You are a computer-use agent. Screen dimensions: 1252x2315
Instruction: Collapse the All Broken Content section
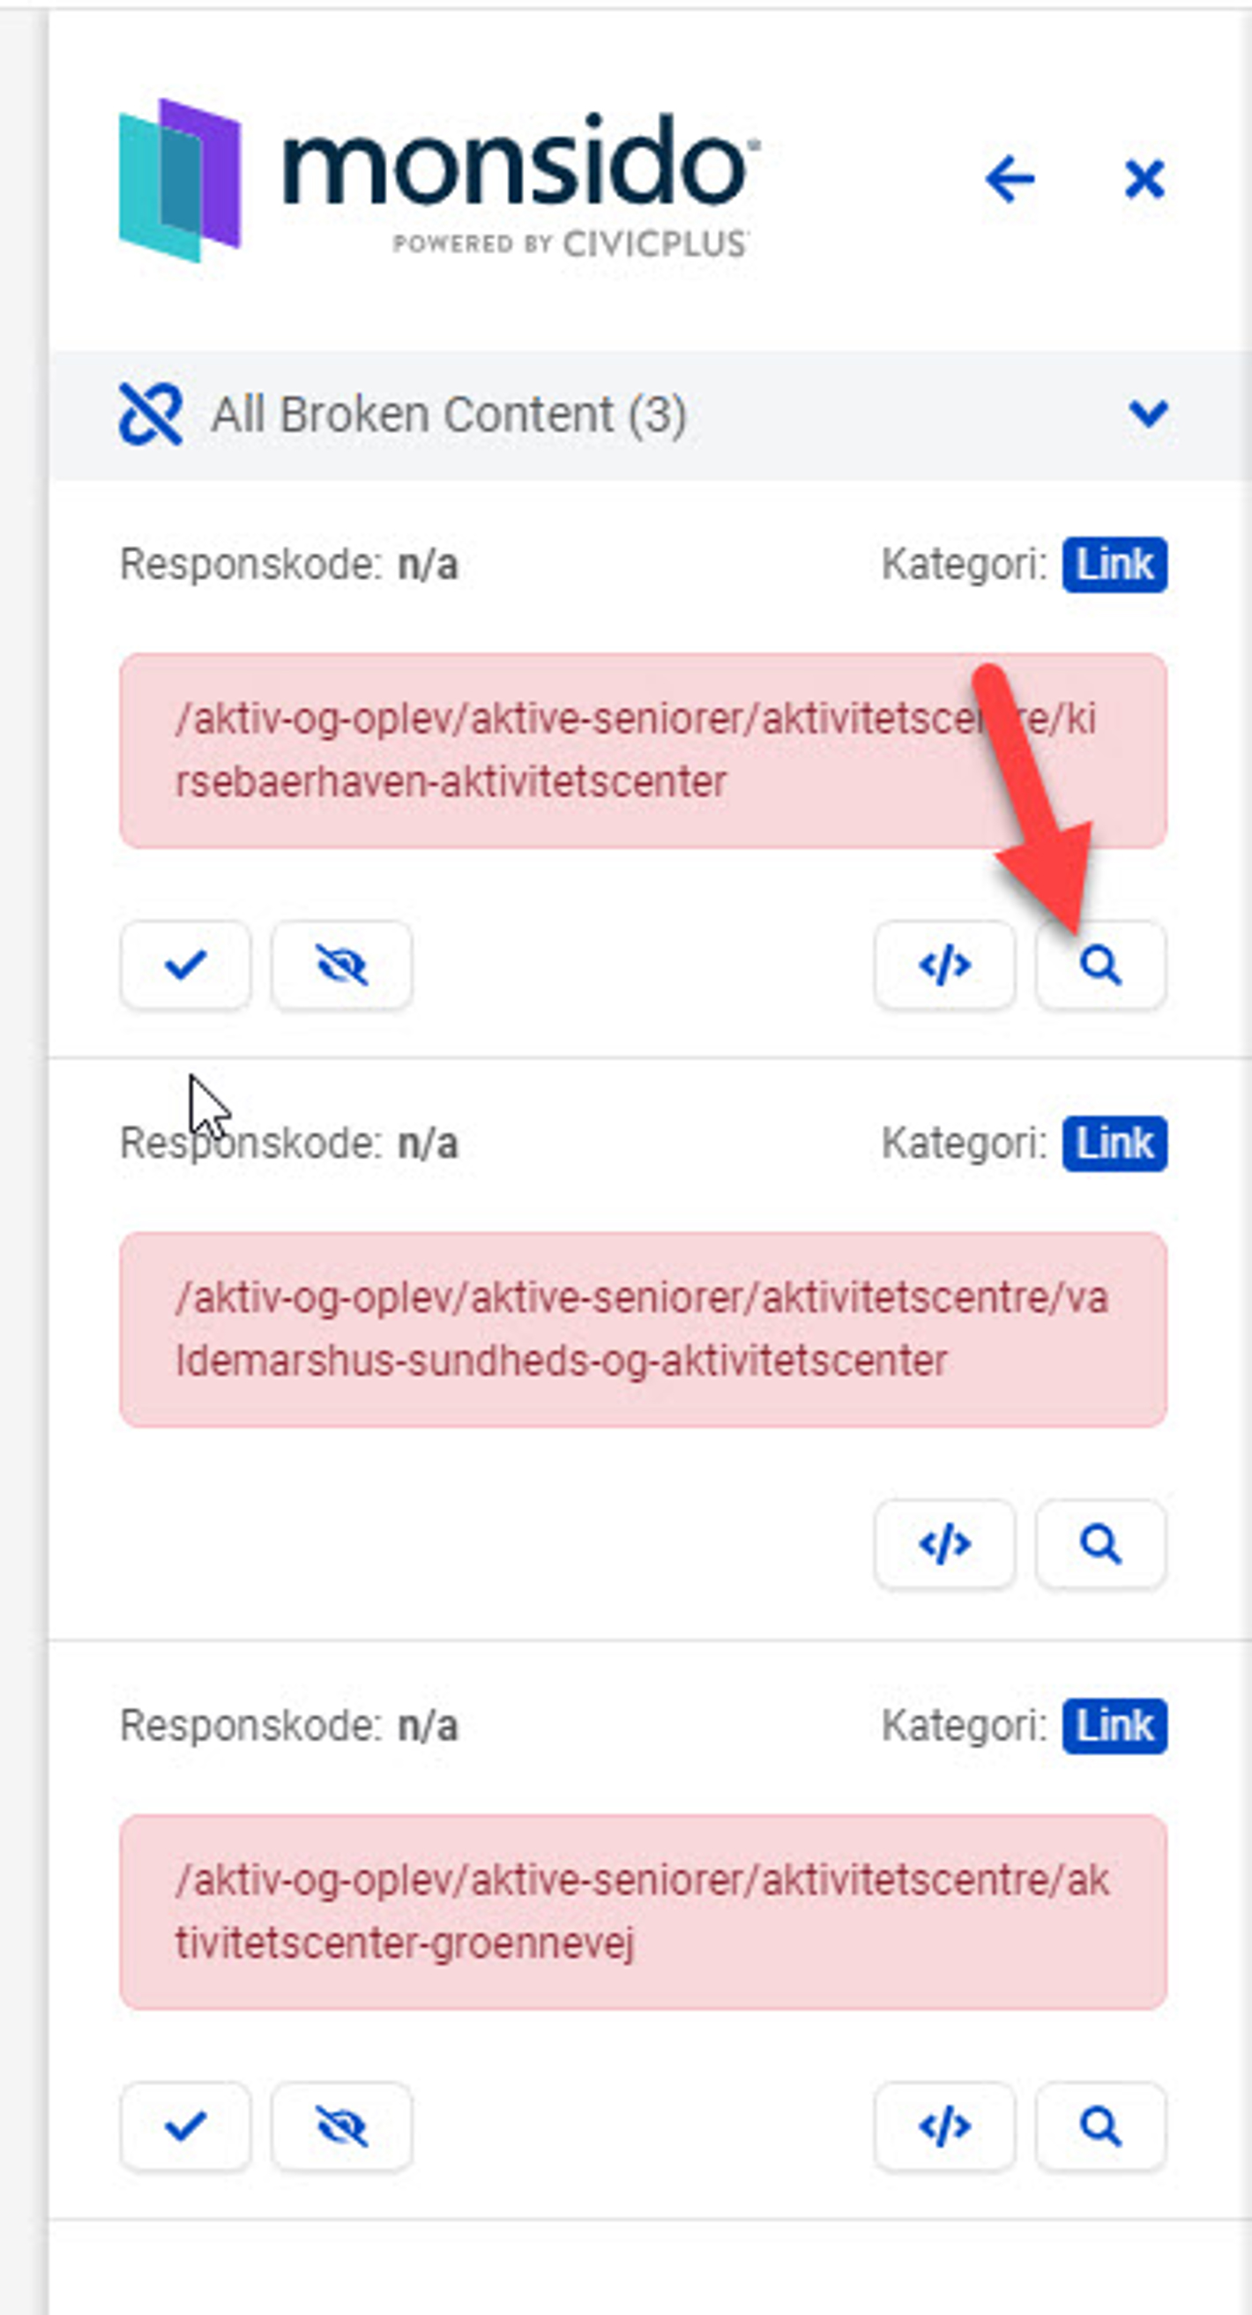point(1148,414)
